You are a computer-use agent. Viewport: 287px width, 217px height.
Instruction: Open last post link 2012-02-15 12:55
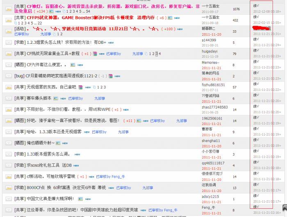tap(267, 23)
